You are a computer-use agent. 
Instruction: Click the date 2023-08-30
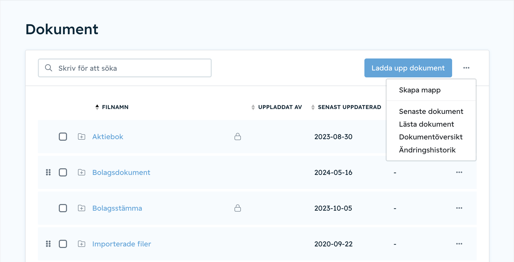pyautogui.click(x=333, y=137)
